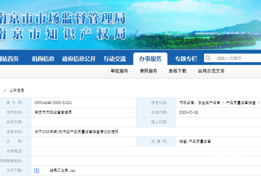Click the date value 2025-07-28
The image size is (261, 179).
pos(188,112)
